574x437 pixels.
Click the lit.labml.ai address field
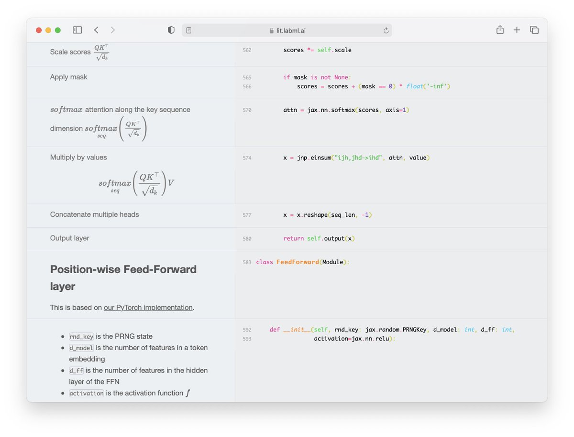click(x=287, y=31)
